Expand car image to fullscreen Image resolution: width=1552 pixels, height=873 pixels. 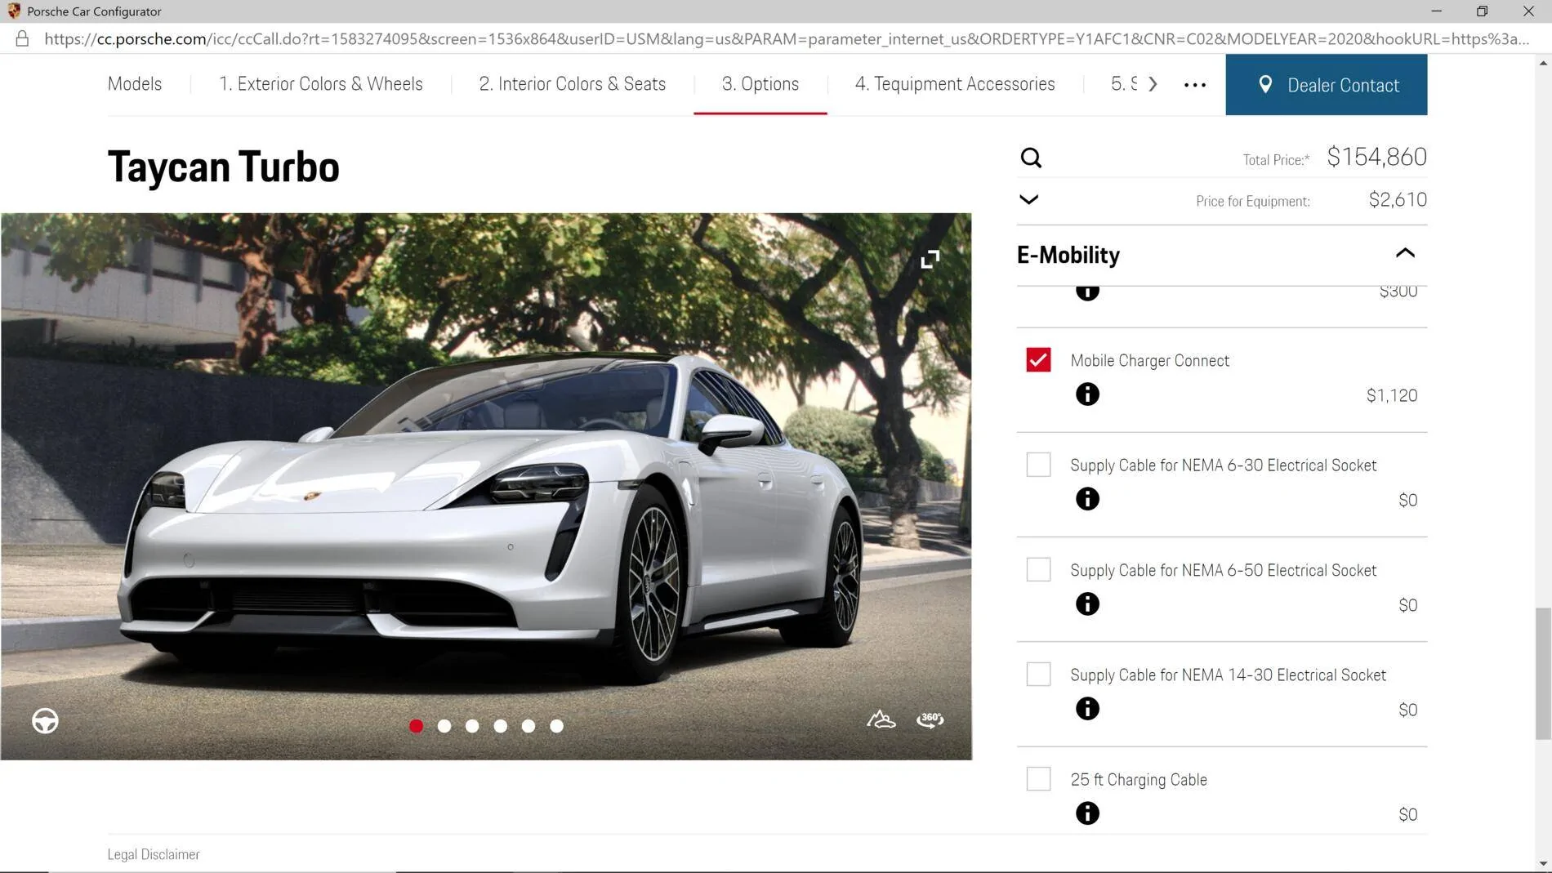(x=930, y=260)
